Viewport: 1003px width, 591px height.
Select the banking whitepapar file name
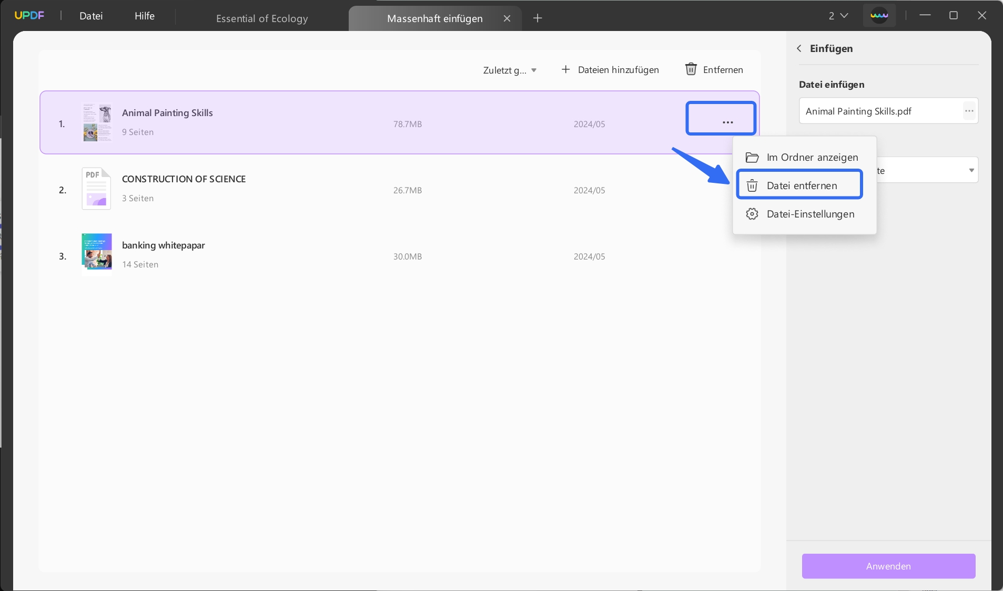point(164,245)
